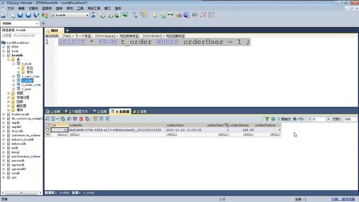Click the object browser horizontal scrollbar
This screenshot has height=202, width=359.
(x=21, y=193)
